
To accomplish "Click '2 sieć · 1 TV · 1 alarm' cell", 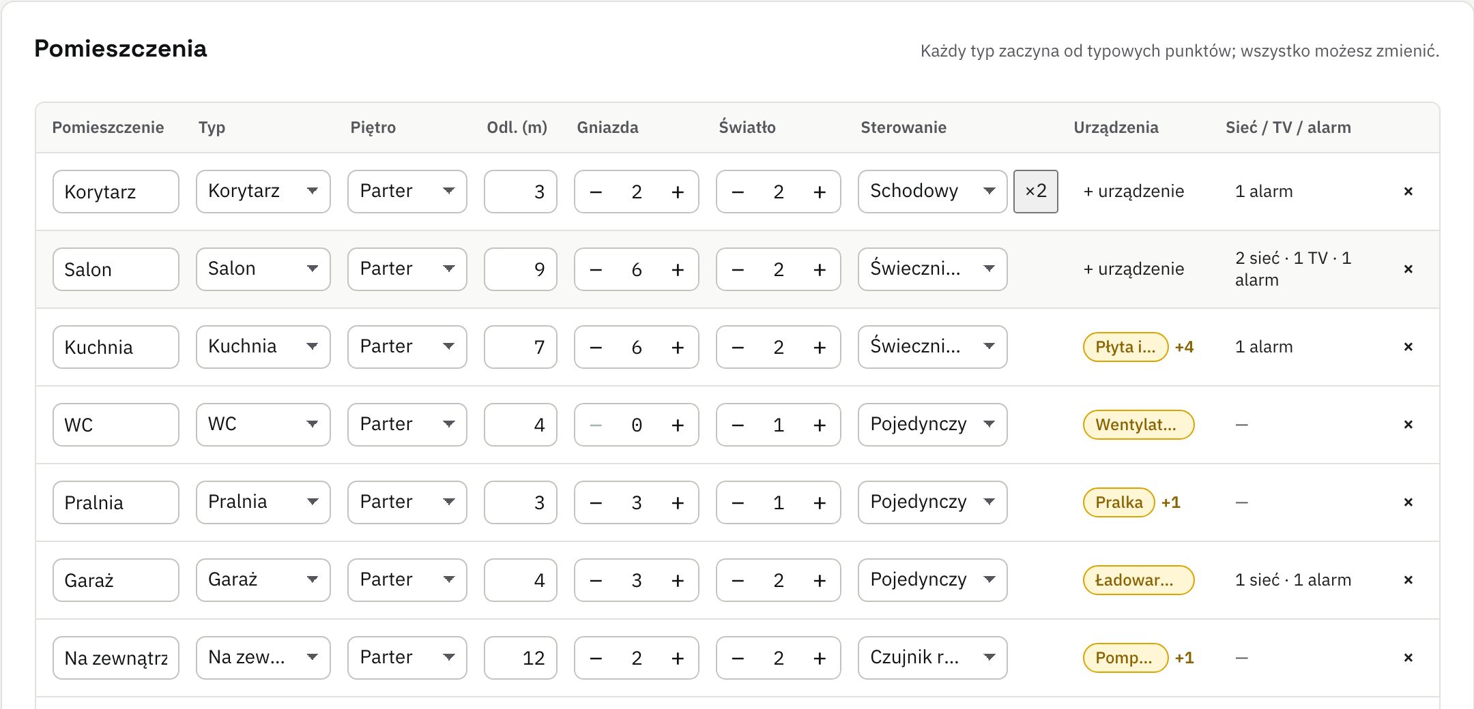I will coord(1293,269).
